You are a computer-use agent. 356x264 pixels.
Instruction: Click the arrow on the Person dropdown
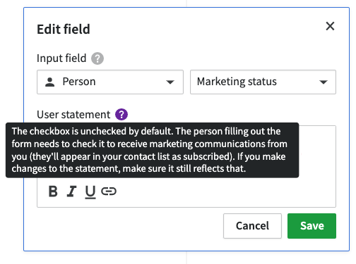(170, 82)
